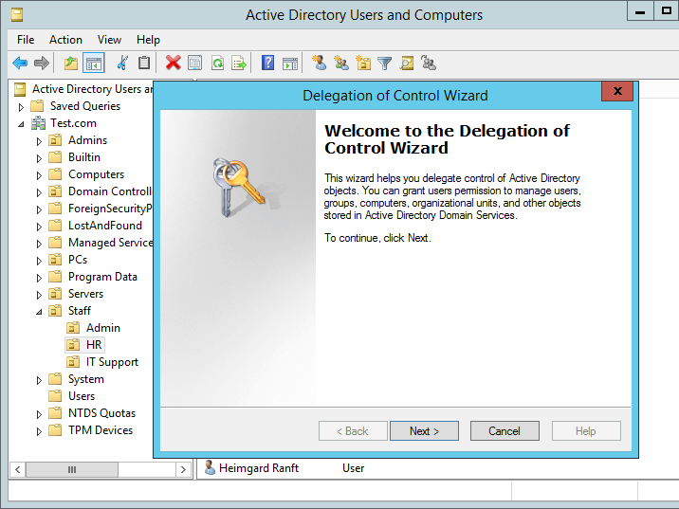Open the View menu
The width and height of the screenshot is (679, 509).
click(x=109, y=40)
